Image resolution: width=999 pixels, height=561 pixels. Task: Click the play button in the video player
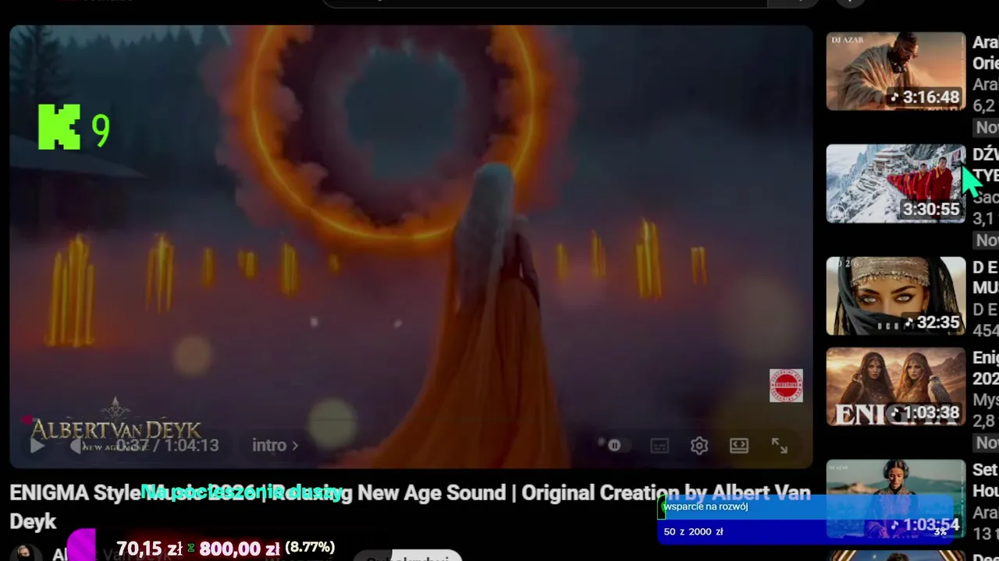coord(37,445)
